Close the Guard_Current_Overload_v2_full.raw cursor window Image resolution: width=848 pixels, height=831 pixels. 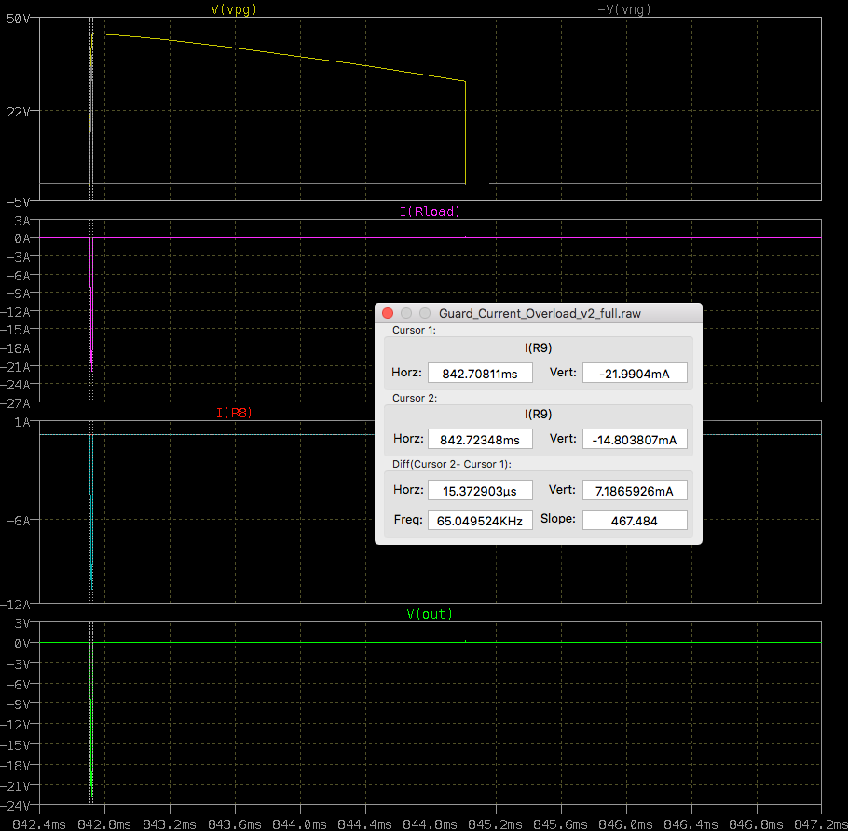[388, 313]
